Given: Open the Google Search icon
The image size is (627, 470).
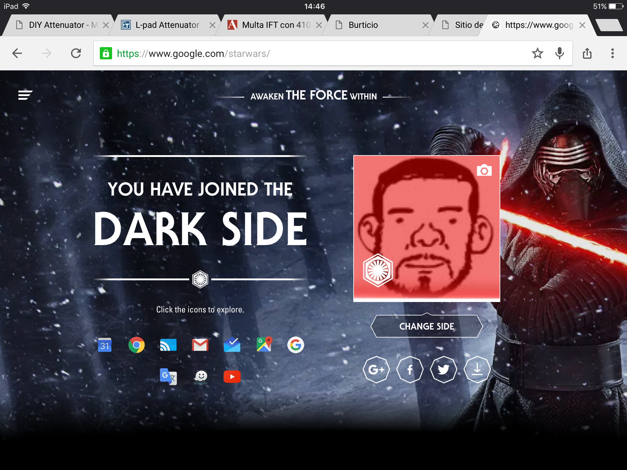Looking at the screenshot, I should pyautogui.click(x=296, y=345).
